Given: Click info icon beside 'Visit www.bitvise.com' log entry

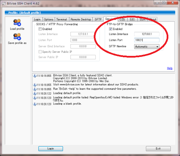Looking at the screenshot, I should pyautogui.click(x=35, y=85).
